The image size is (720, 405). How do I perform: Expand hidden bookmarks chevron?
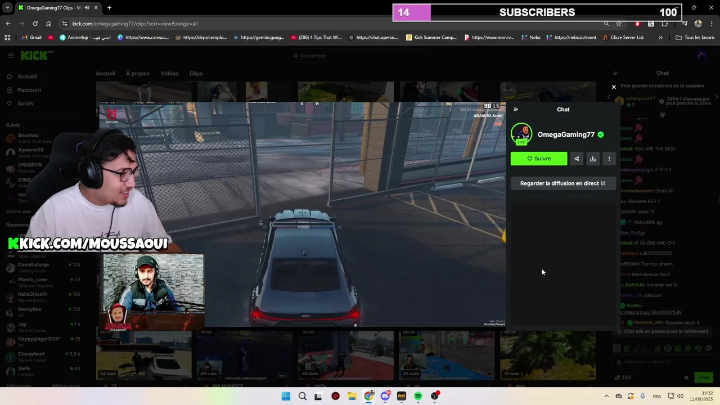(x=660, y=38)
